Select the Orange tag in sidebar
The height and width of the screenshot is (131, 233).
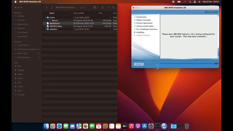click(x=21, y=70)
